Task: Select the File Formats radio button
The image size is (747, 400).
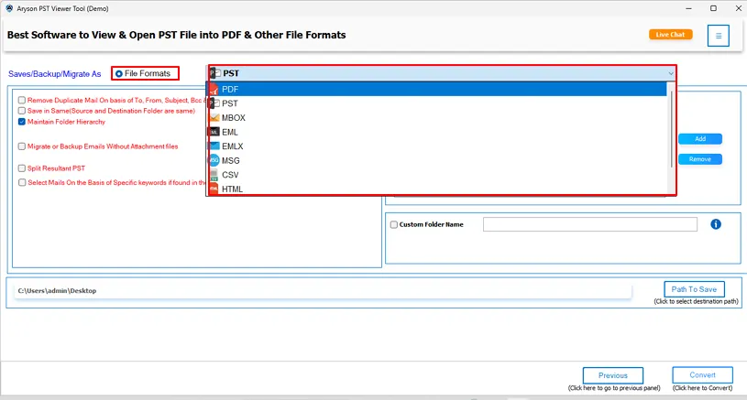Action: (118, 74)
